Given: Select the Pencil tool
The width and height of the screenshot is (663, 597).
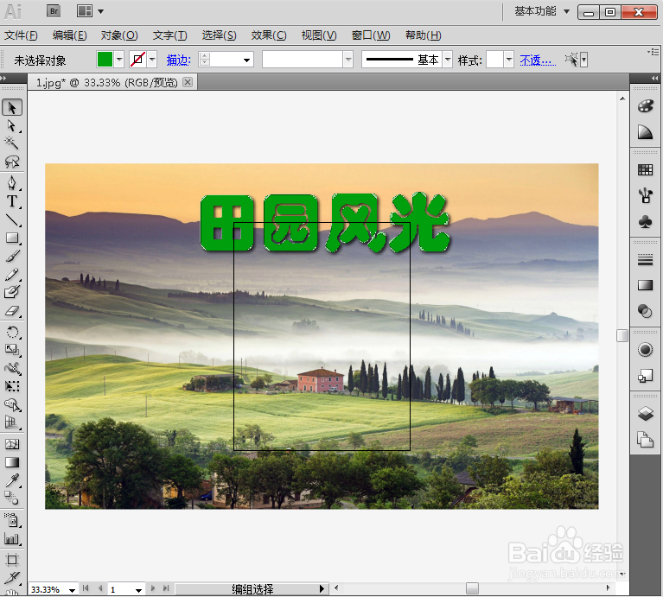Looking at the screenshot, I should point(12,274).
